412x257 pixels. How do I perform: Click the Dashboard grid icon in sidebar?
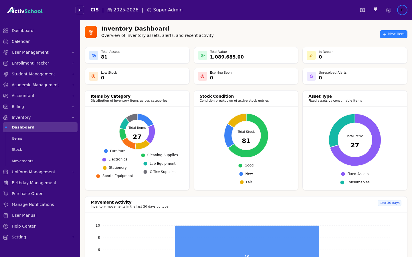tap(6, 31)
